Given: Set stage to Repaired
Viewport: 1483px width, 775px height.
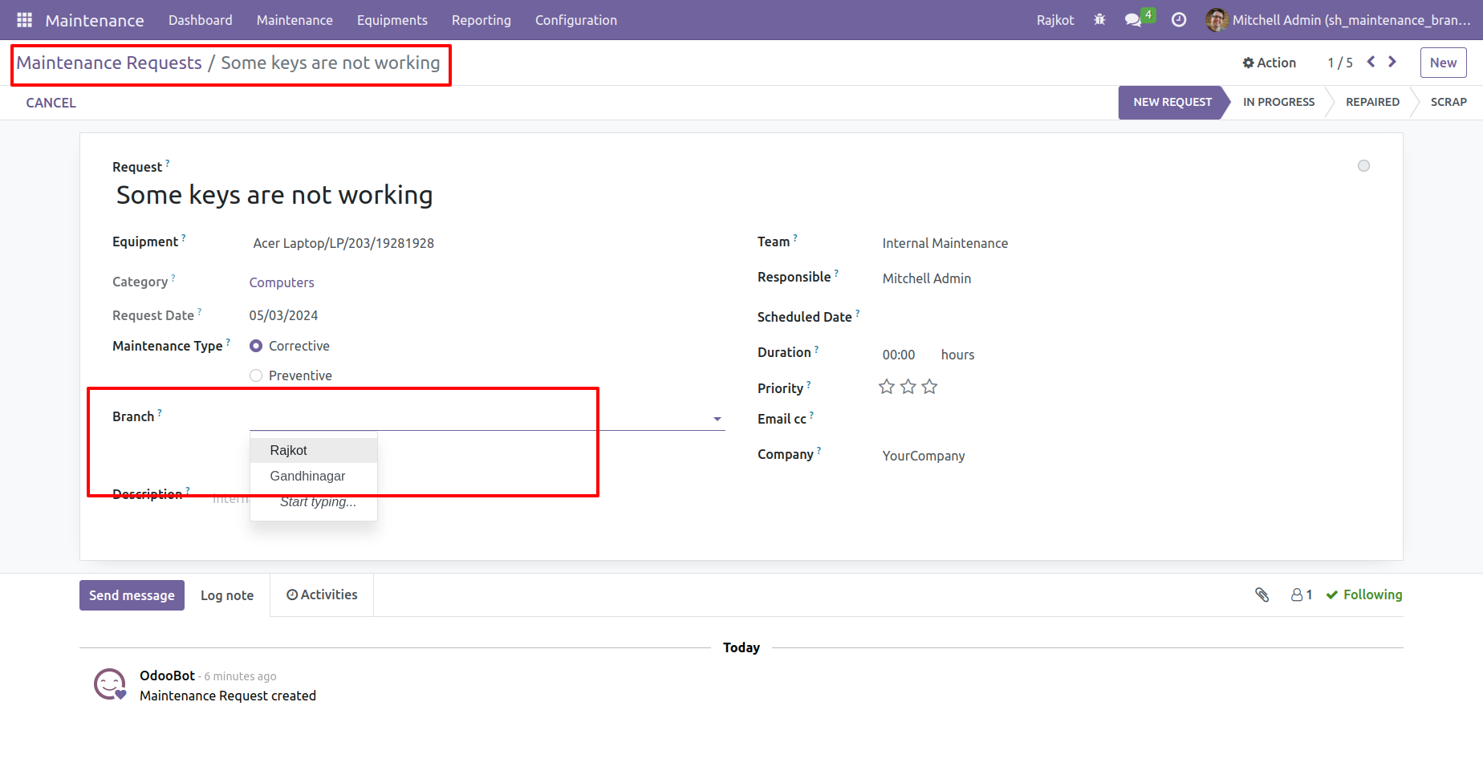Looking at the screenshot, I should (x=1372, y=102).
